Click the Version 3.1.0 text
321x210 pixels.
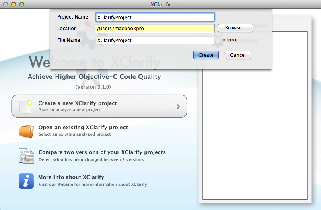click(93, 87)
